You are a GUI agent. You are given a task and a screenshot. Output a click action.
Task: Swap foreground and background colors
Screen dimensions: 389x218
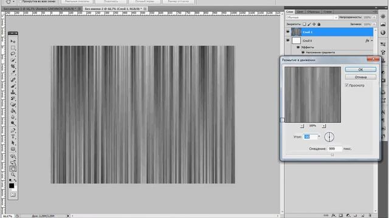[15, 180]
